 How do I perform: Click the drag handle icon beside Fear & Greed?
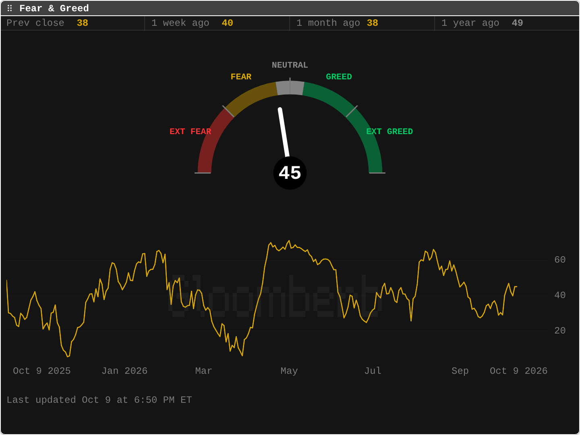(x=10, y=8)
